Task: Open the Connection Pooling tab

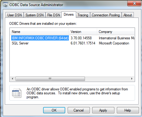Action: tap(106, 15)
